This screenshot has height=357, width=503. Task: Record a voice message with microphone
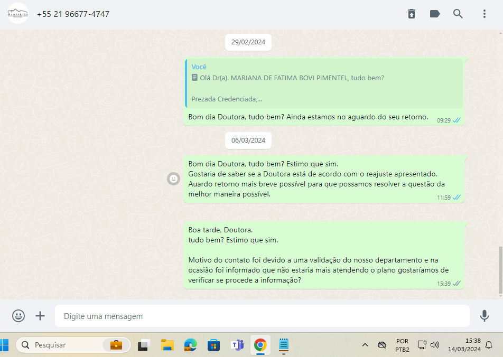484,316
